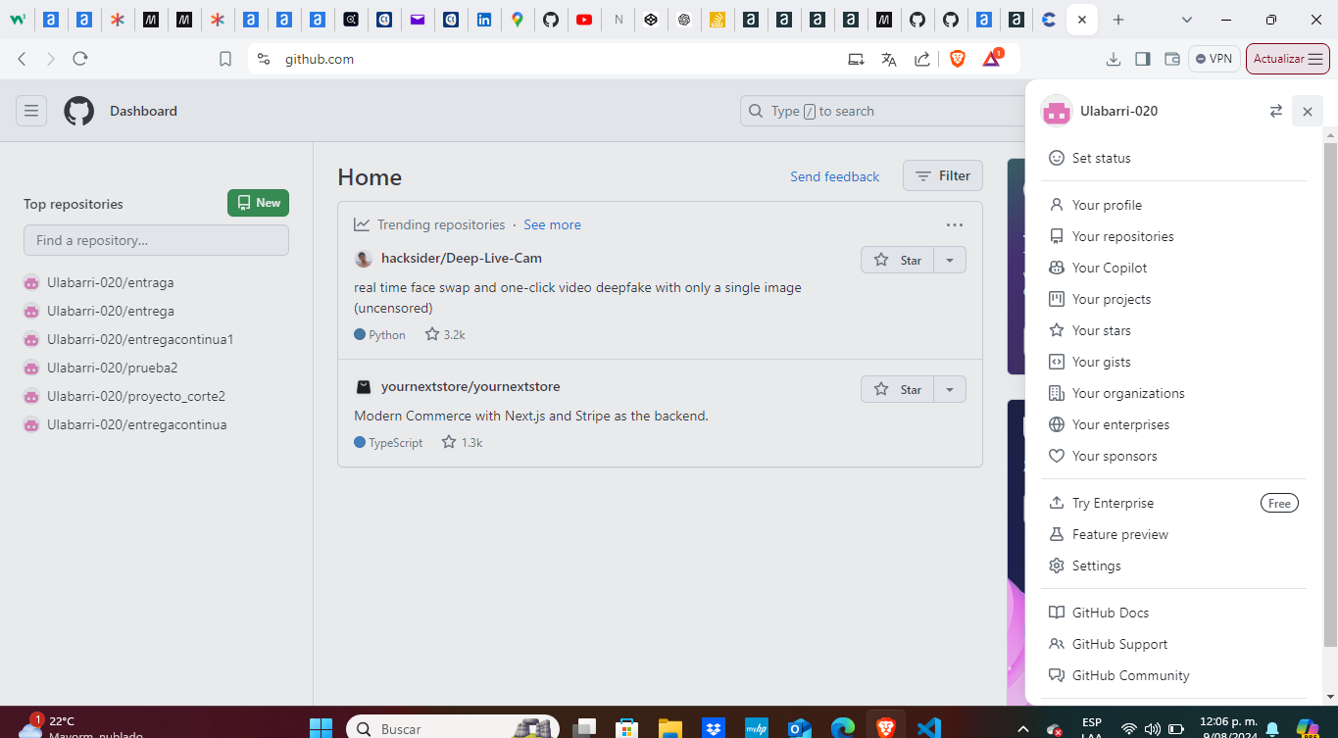Open yournextstore/yournextstore repository
The width and height of the screenshot is (1338, 738).
point(471,386)
